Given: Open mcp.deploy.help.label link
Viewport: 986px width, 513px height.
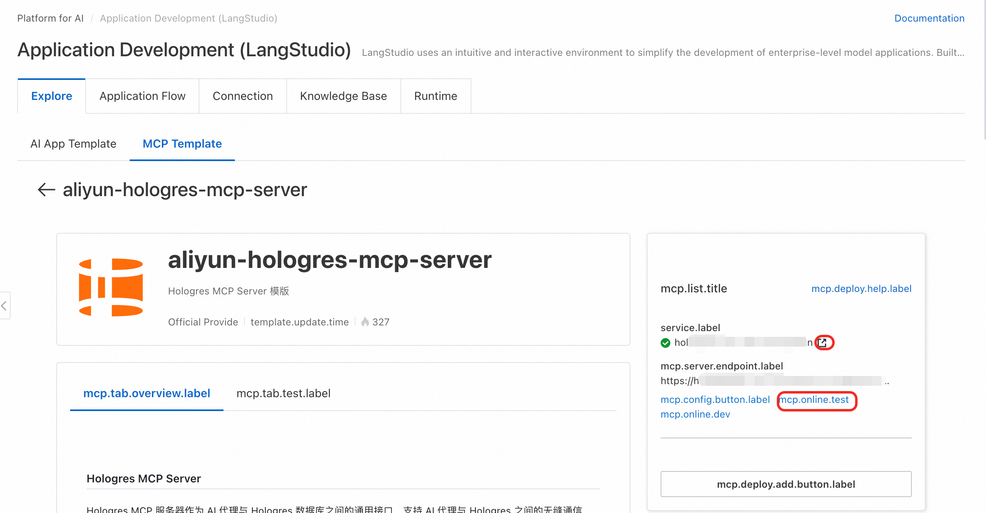Looking at the screenshot, I should pos(861,289).
